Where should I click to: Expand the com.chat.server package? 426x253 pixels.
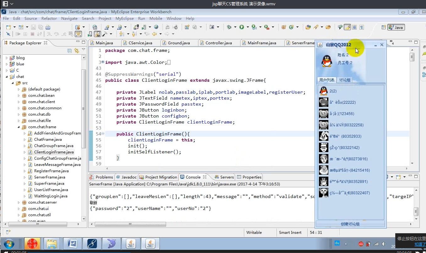pyautogui.click(x=19, y=202)
